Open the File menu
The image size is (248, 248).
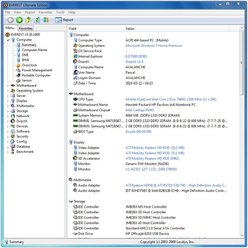pos(7,12)
